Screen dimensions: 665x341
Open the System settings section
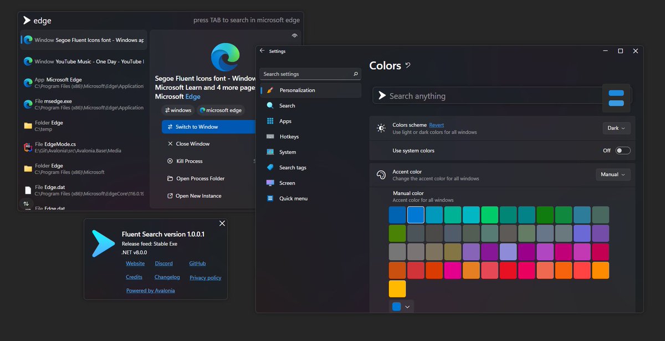point(310,152)
